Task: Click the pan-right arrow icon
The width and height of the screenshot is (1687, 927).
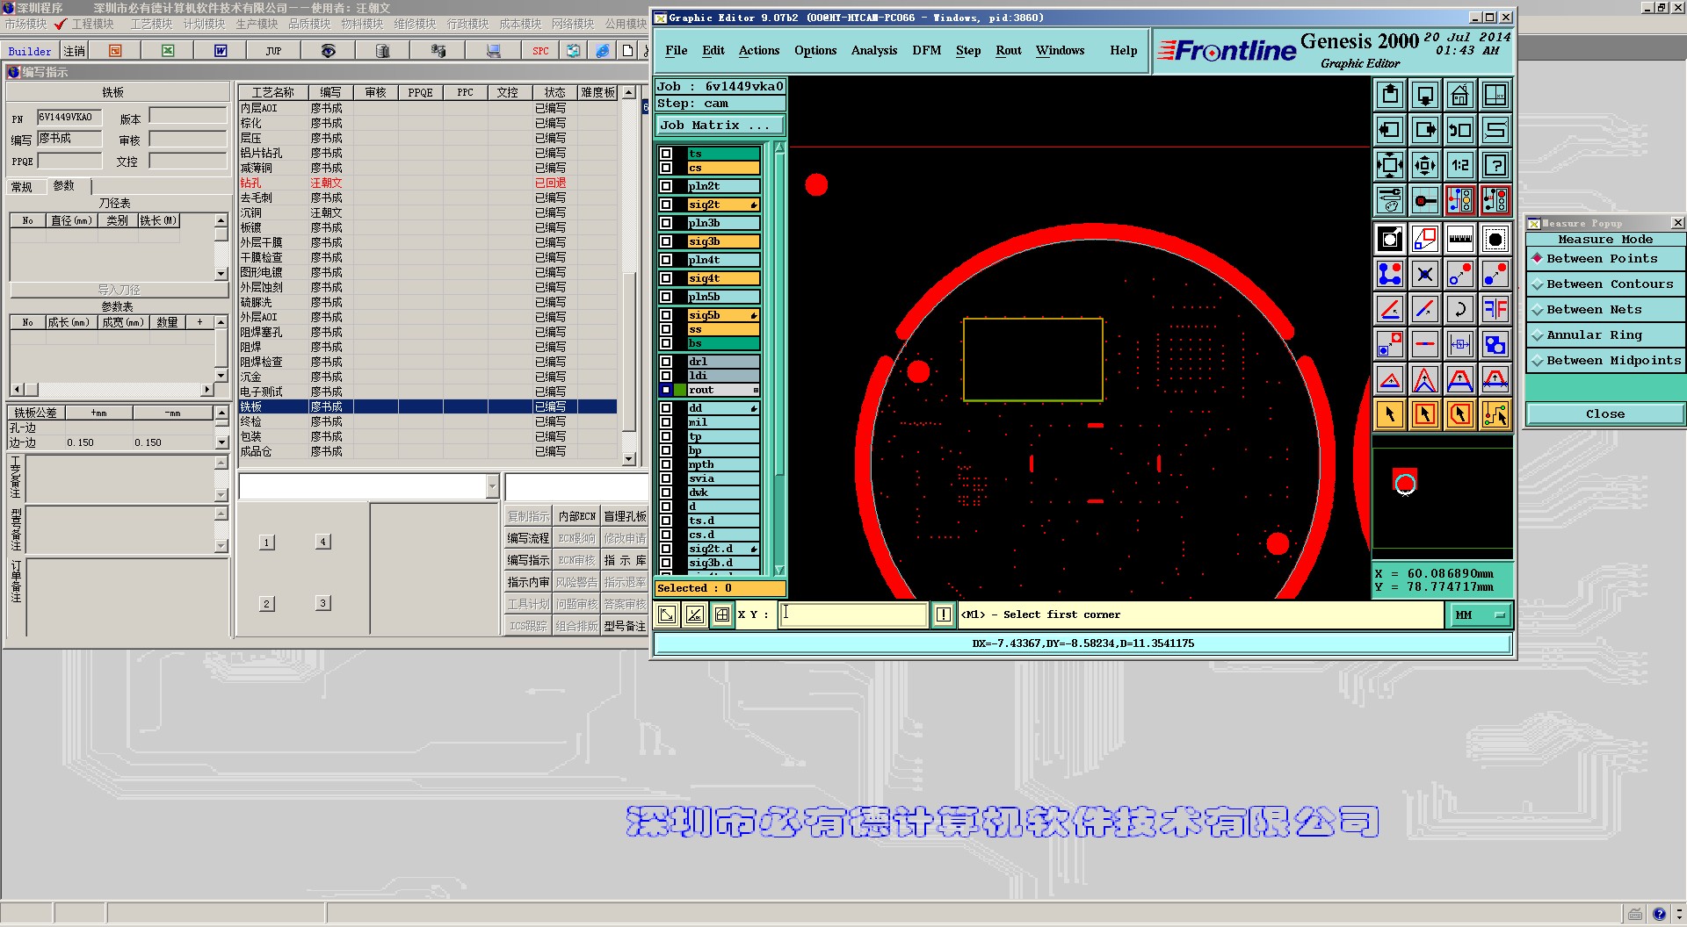Action: click(1425, 130)
